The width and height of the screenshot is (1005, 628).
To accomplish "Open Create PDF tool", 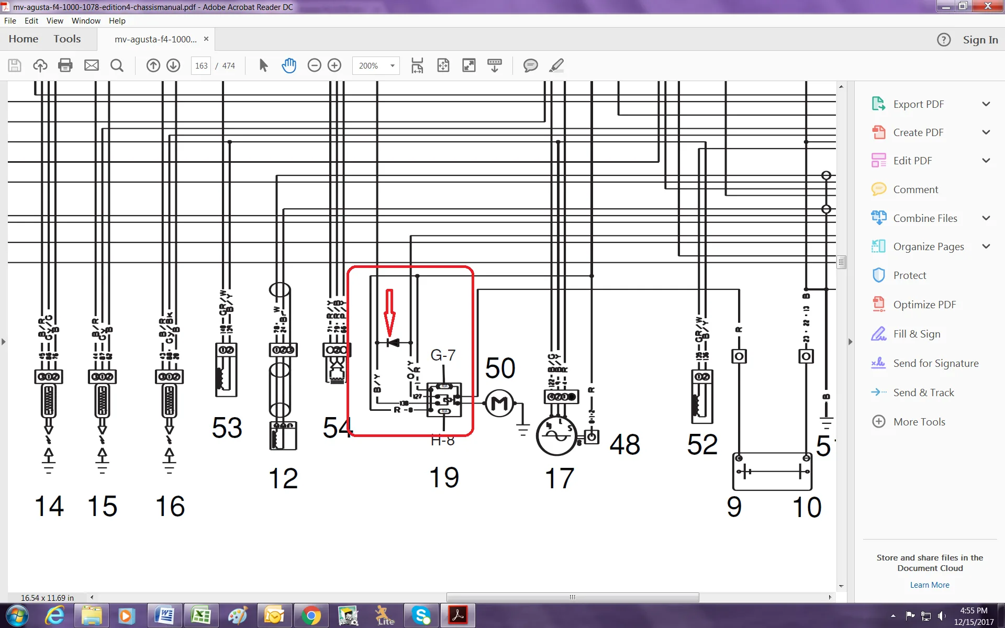I will 918,132.
